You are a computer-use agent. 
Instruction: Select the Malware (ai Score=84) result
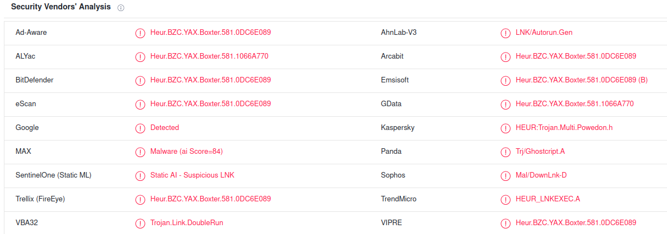[186, 151]
